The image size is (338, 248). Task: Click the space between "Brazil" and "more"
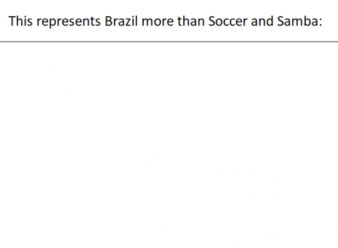coord(140,22)
